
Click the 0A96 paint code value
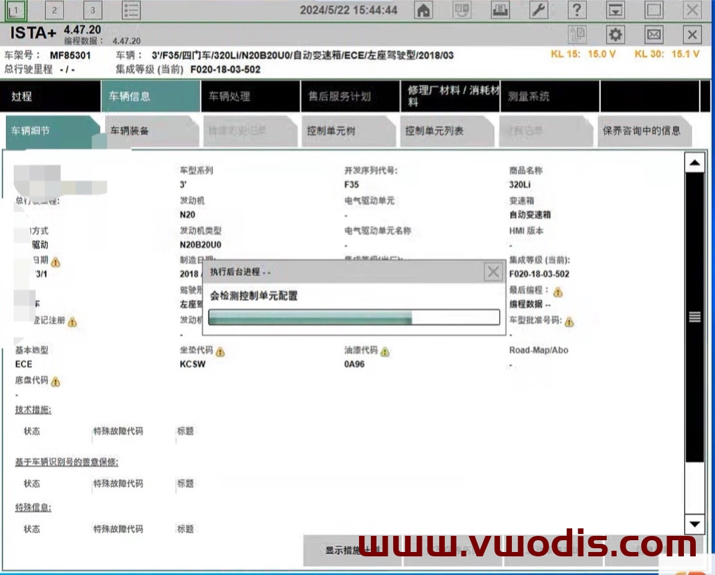coord(354,364)
